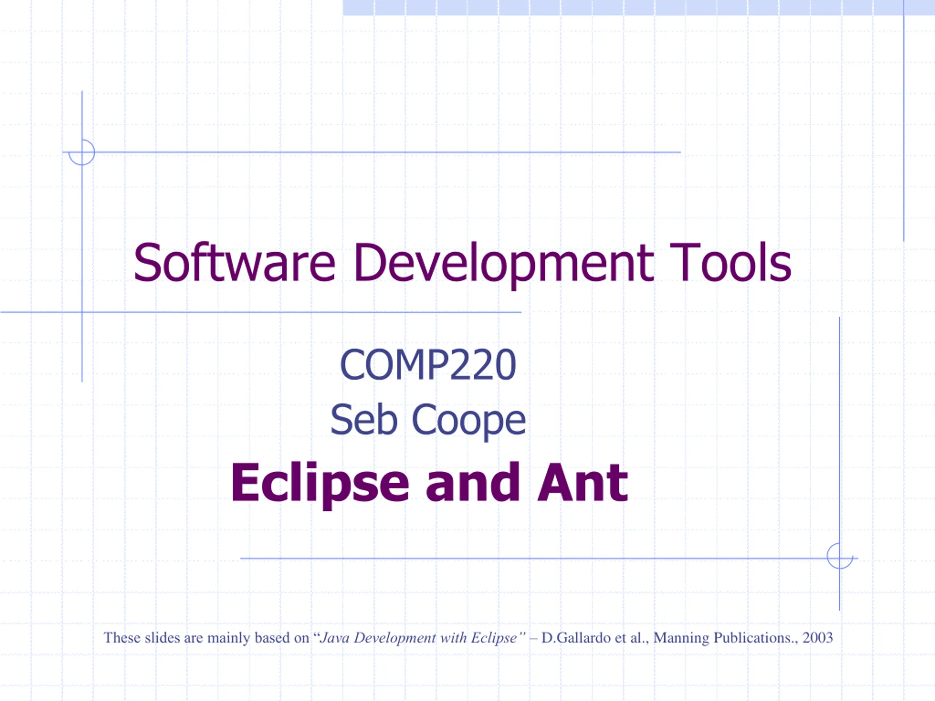Click the long horizontal line above footer
The height and width of the screenshot is (701, 935).
coord(549,558)
